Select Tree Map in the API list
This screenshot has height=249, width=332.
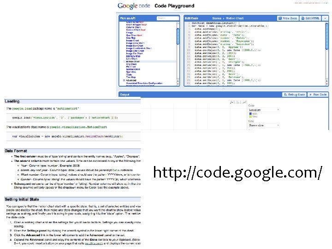tap(131, 77)
